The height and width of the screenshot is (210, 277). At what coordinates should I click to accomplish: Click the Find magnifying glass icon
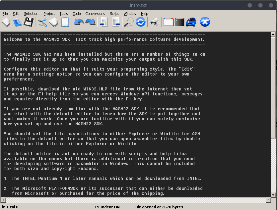click(x=129, y=22)
